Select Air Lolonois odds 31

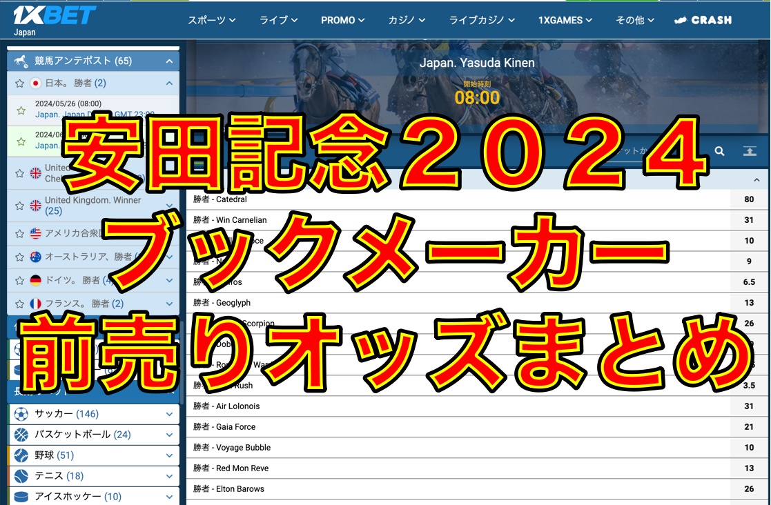coord(749,406)
